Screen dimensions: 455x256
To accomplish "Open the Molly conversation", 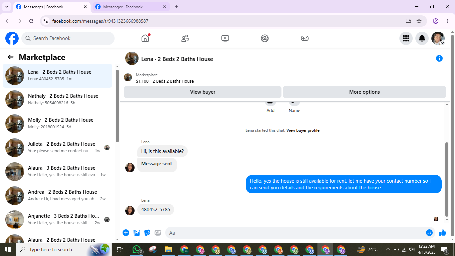I will 57,124.
